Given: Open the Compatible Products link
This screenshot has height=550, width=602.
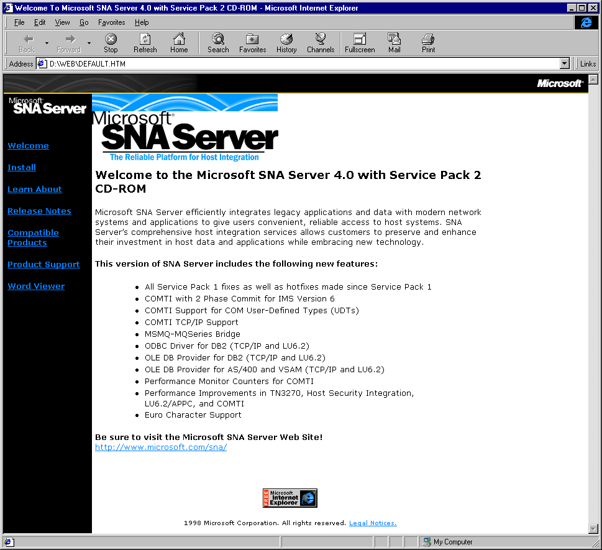Looking at the screenshot, I should pyautogui.click(x=33, y=238).
